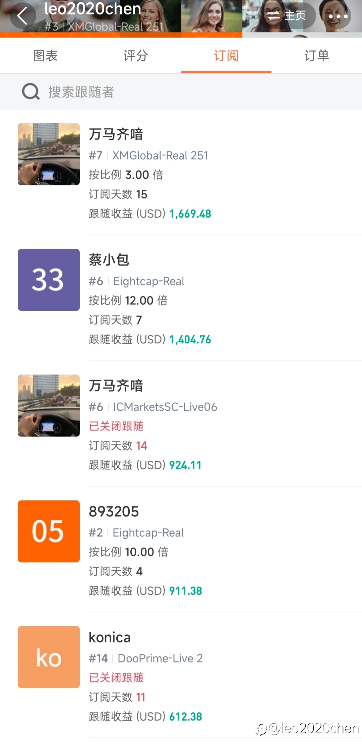The width and height of the screenshot is (362, 748).
Task: Open the ko avatar of konica
Action: coord(49,657)
